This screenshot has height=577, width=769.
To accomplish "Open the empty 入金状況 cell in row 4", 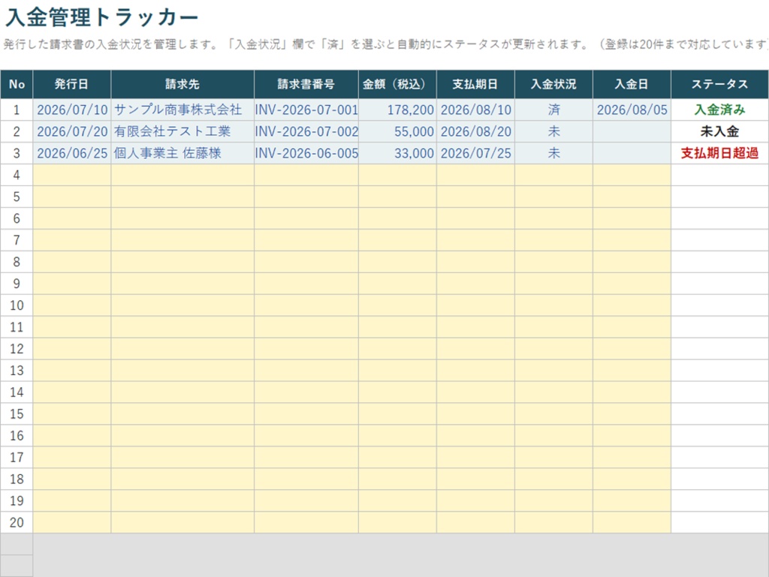I will [553, 175].
